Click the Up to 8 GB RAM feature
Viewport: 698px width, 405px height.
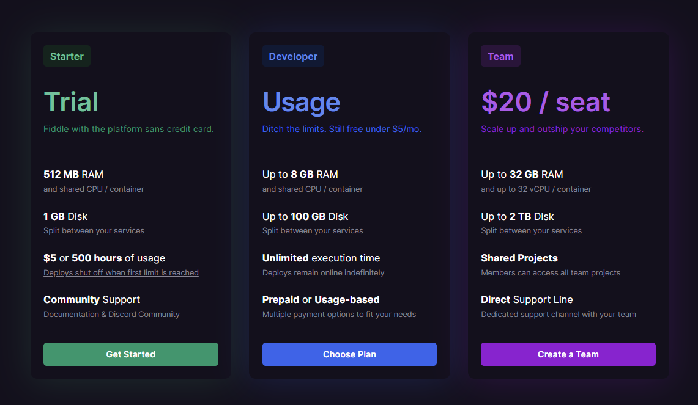[x=300, y=174]
